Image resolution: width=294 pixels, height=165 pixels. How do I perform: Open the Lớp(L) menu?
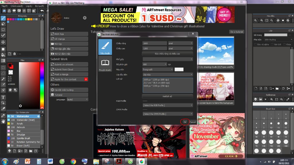click(x=29, y=6)
